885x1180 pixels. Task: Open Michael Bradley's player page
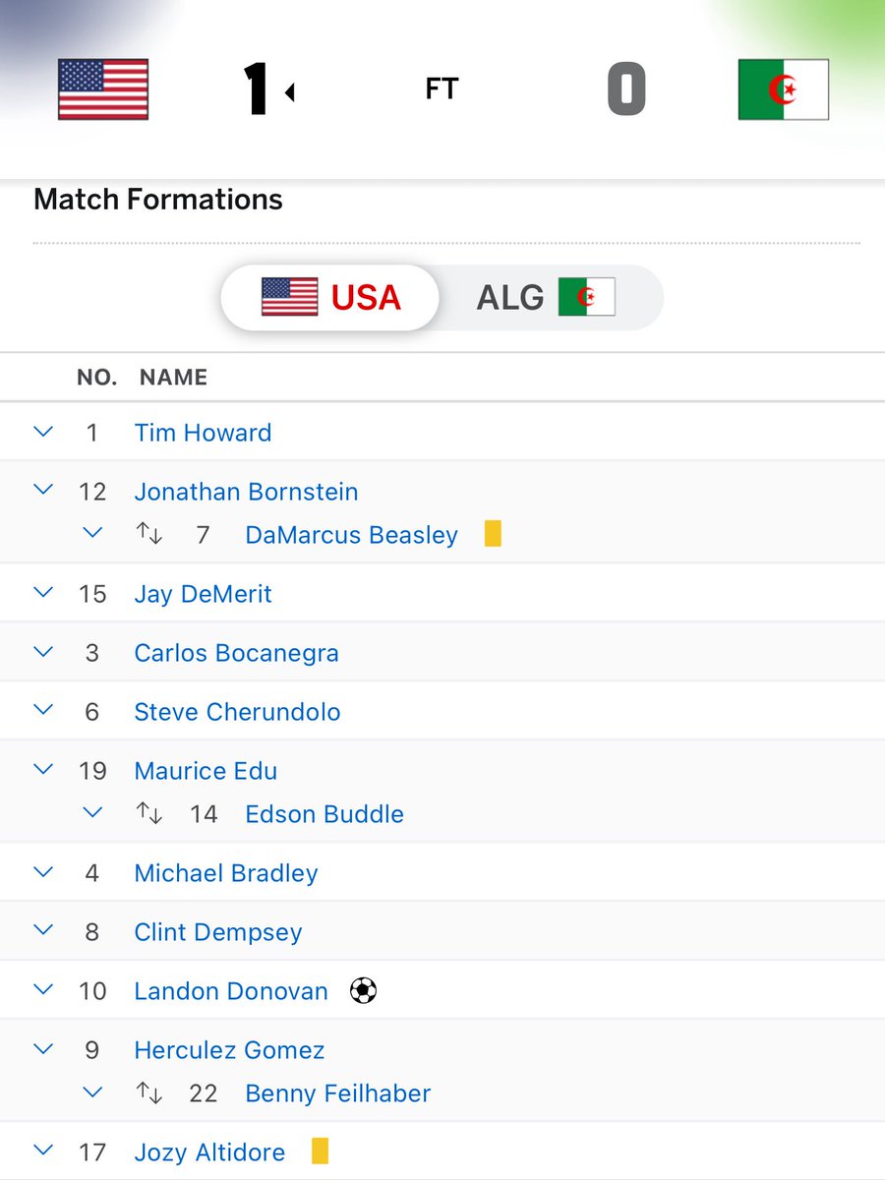(226, 873)
